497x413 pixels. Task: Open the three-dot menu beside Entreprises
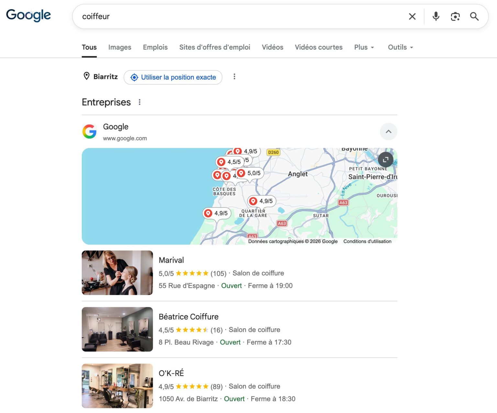[x=139, y=102]
